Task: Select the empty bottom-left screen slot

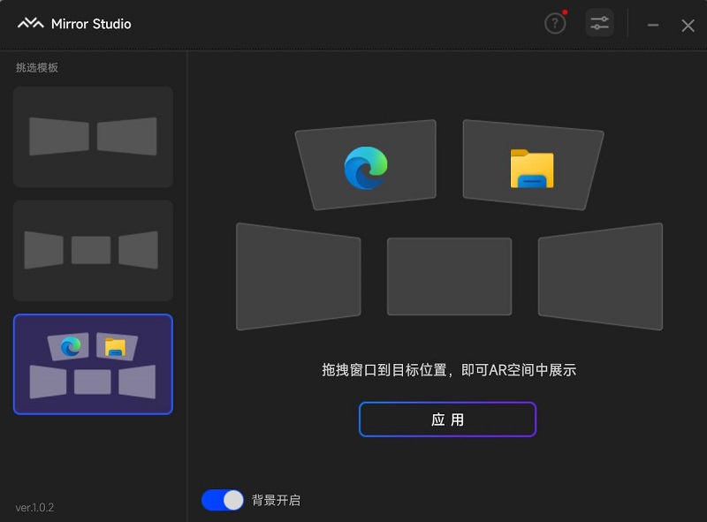Action: point(298,276)
